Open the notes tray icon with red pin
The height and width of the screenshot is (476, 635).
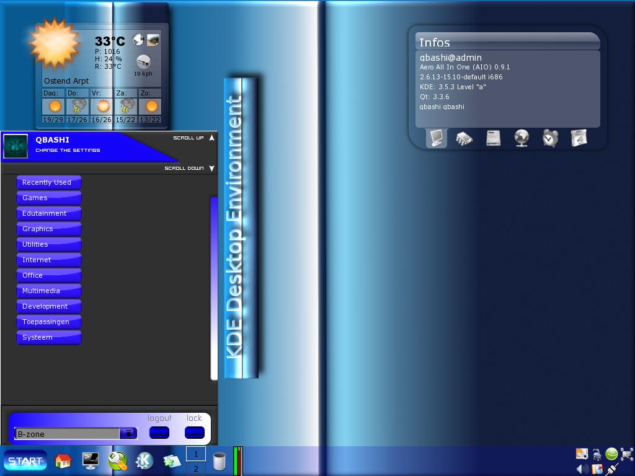coord(597,469)
